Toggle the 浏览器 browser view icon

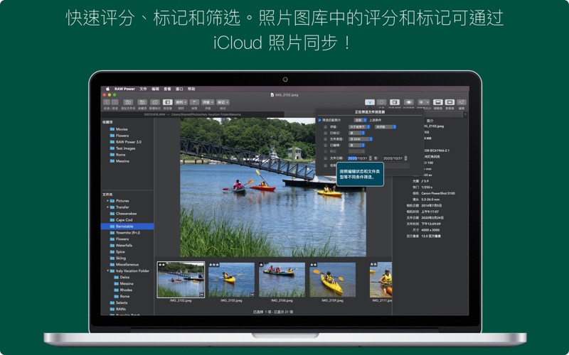coord(167,102)
